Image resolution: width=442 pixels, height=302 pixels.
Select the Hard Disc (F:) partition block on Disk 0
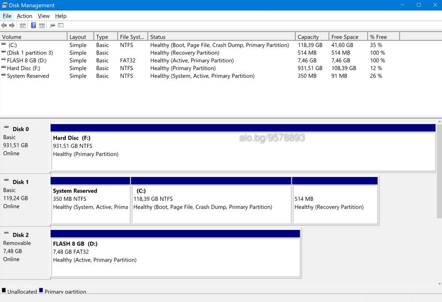point(243,147)
